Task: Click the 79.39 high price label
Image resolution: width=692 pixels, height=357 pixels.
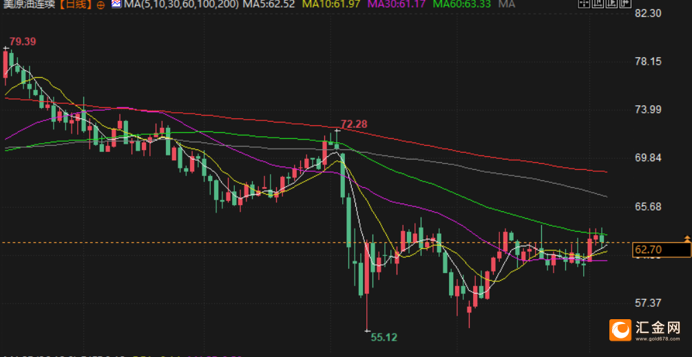Action: (23, 42)
